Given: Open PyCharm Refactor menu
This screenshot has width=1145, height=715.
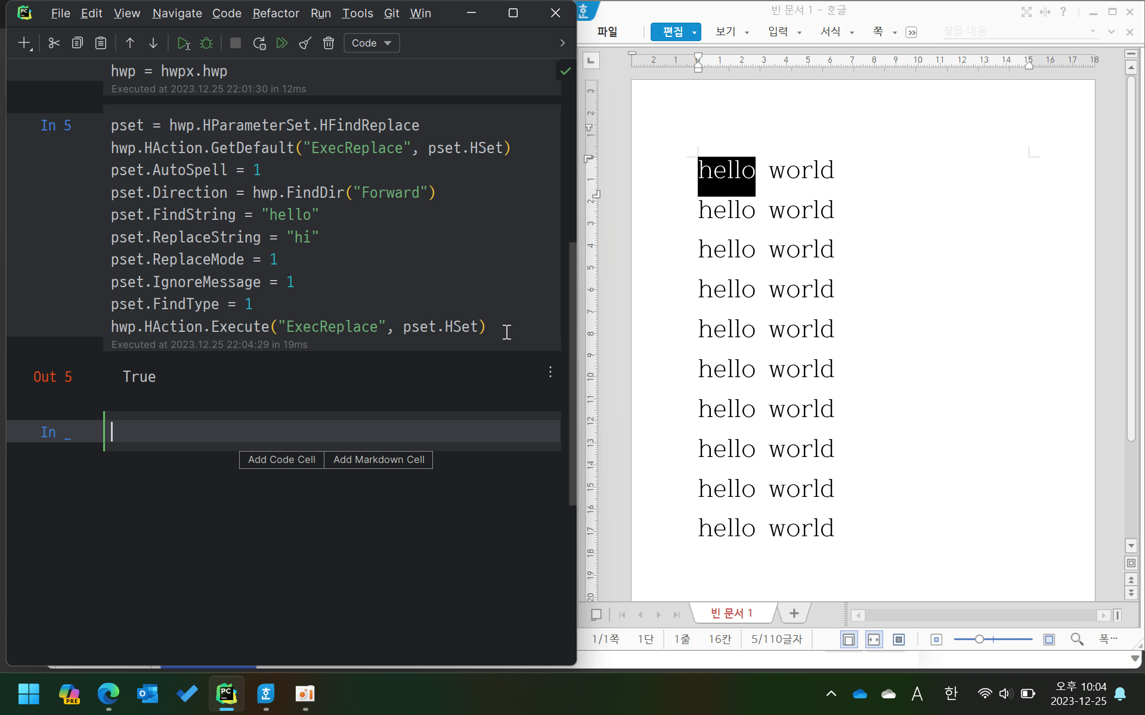Looking at the screenshot, I should coord(276,13).
